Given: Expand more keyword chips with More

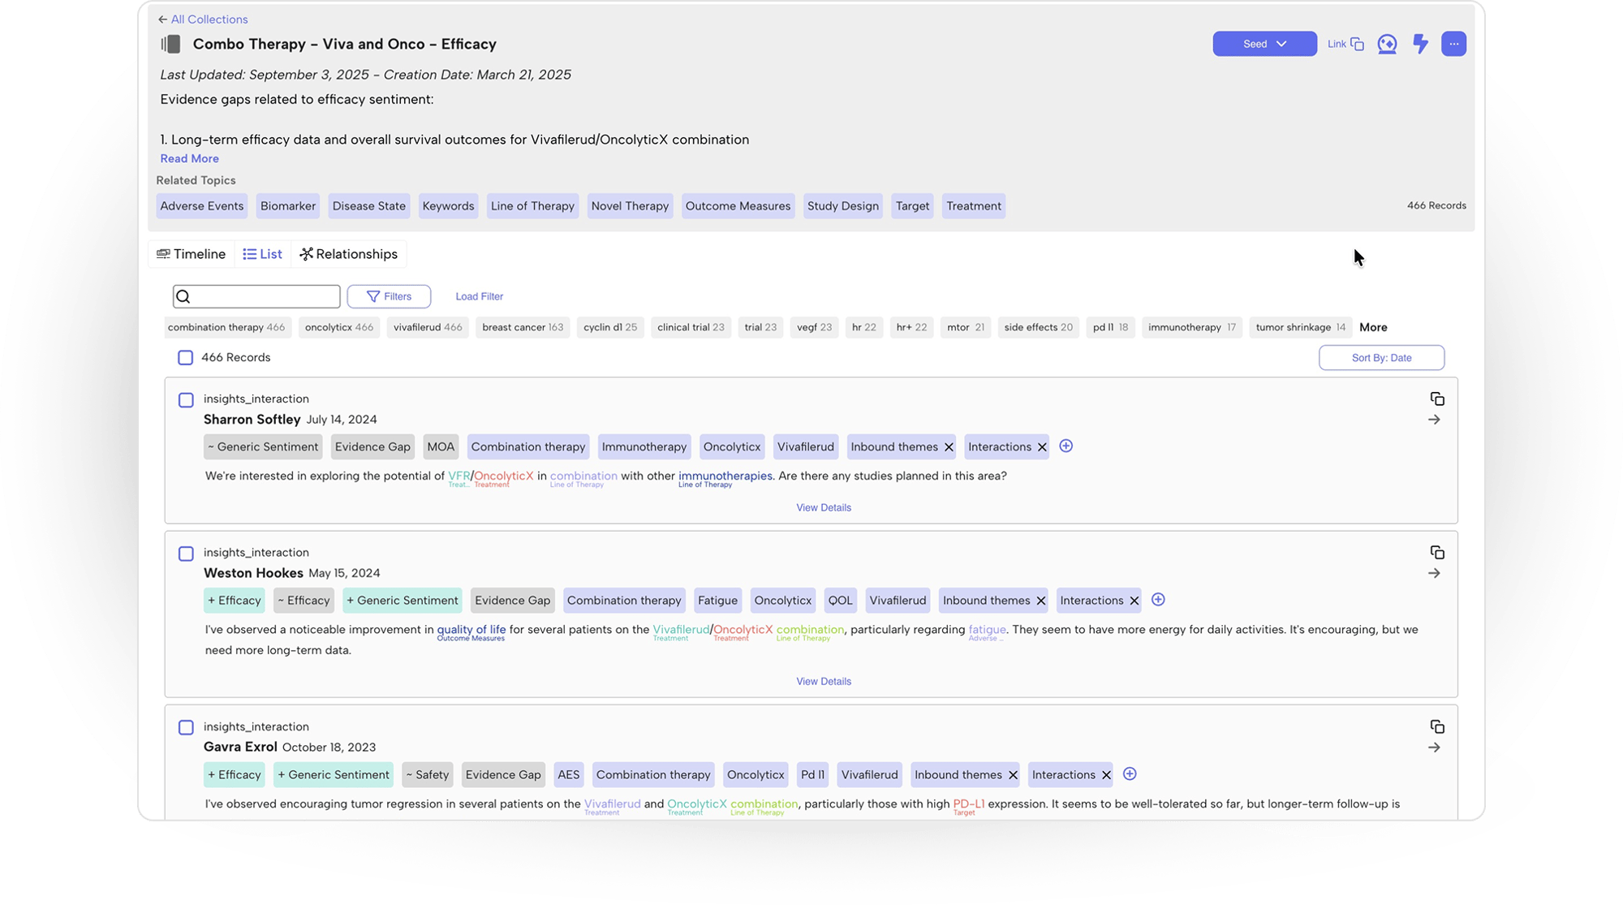Looking at the screenshot, I should tap(1373, 328).
